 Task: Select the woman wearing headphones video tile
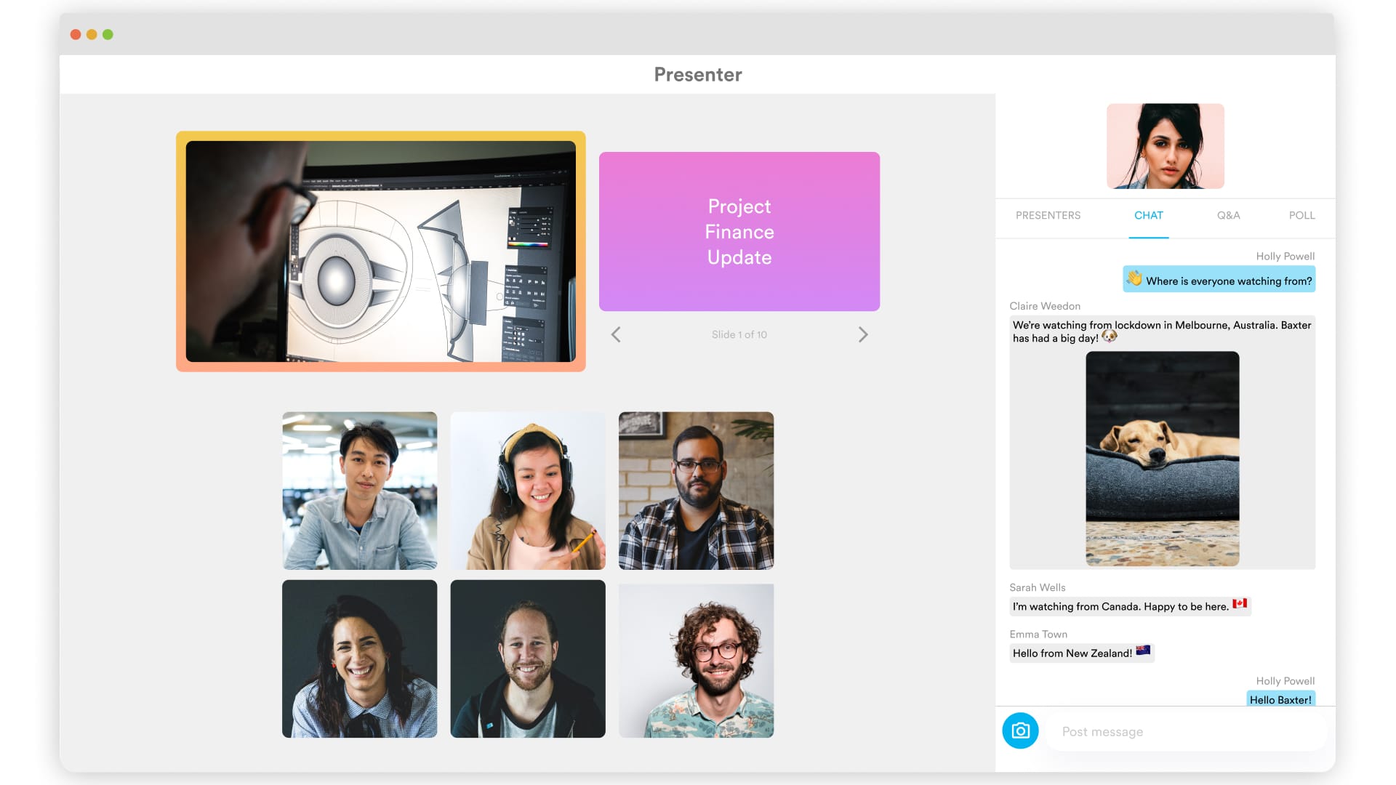pyautogui.click(x=528, y=491)
